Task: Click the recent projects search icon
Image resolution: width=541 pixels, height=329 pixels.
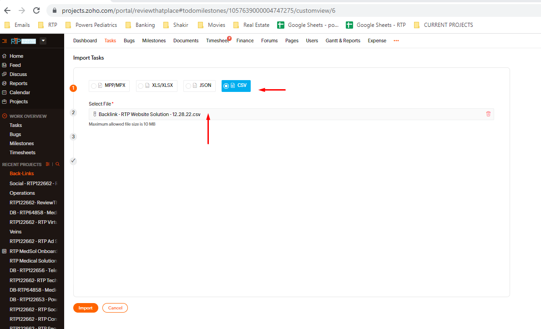Action: [58, 164]
